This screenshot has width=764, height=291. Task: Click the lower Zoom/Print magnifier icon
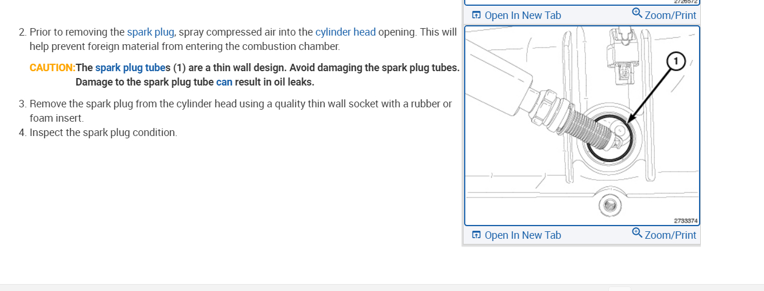click(636, 232)
